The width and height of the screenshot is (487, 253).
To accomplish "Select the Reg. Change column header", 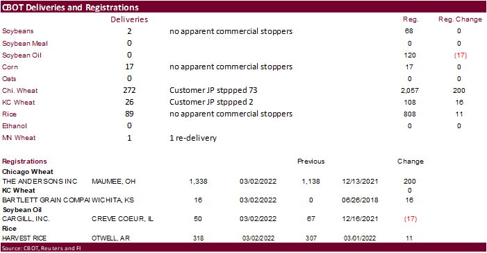I will point(460,19).
